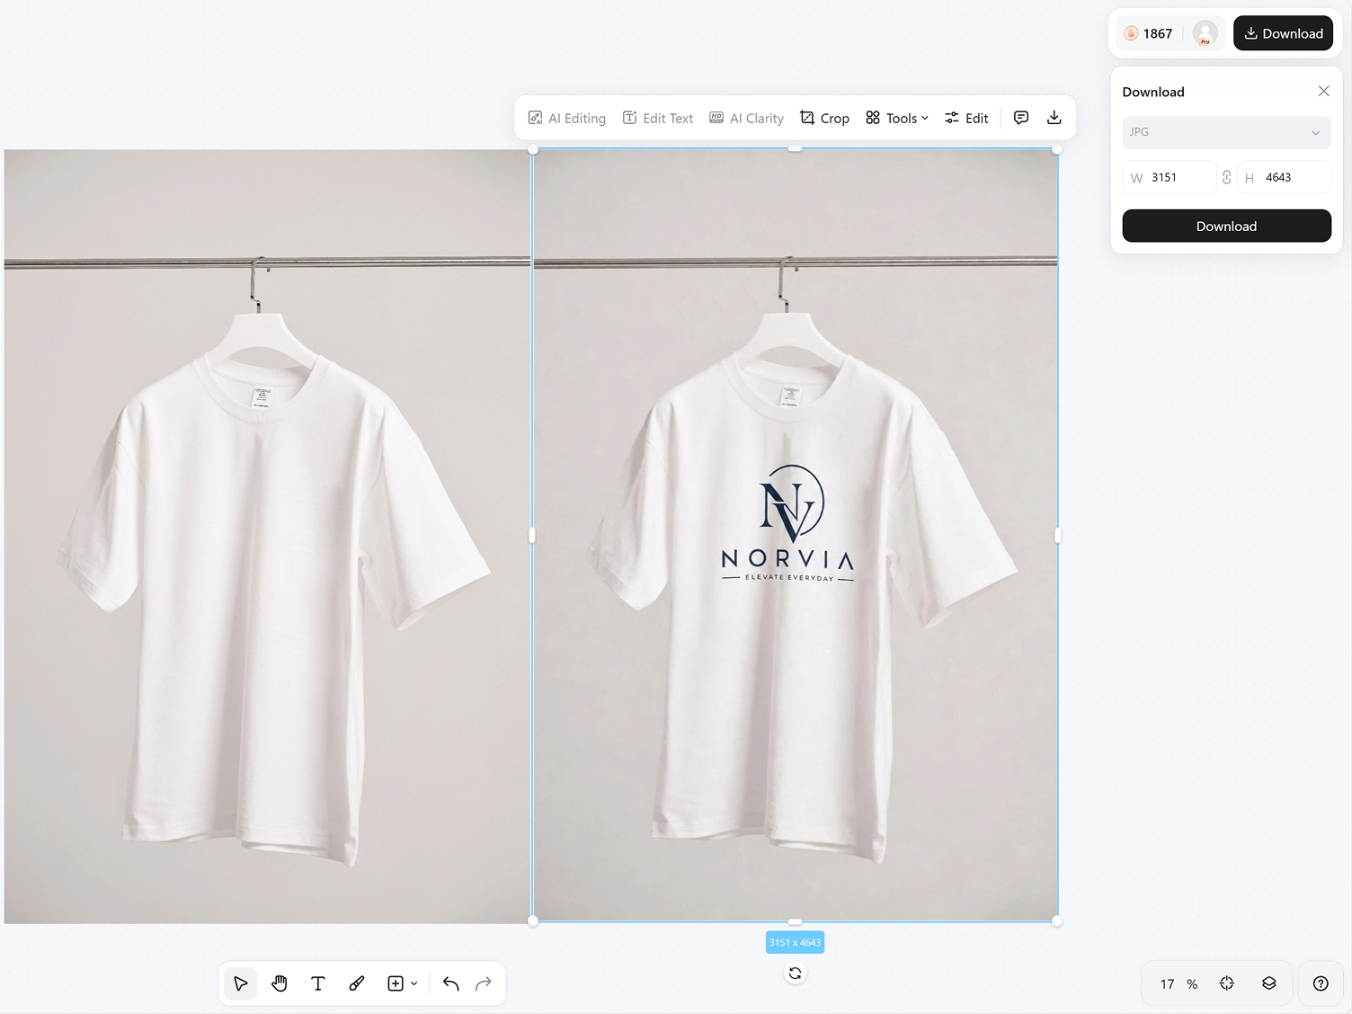Select the arrow pointer tool
The image size is (1352, 1014).
coord(240,983)
